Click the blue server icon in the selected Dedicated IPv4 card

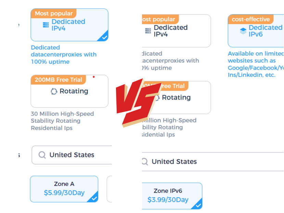tap(46, 25)
